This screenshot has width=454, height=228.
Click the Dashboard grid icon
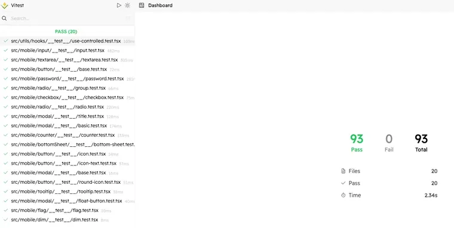pos(142,5)
